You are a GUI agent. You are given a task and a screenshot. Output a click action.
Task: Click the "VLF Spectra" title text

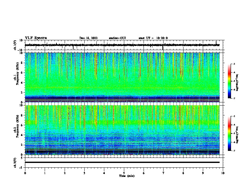(36, 38)
